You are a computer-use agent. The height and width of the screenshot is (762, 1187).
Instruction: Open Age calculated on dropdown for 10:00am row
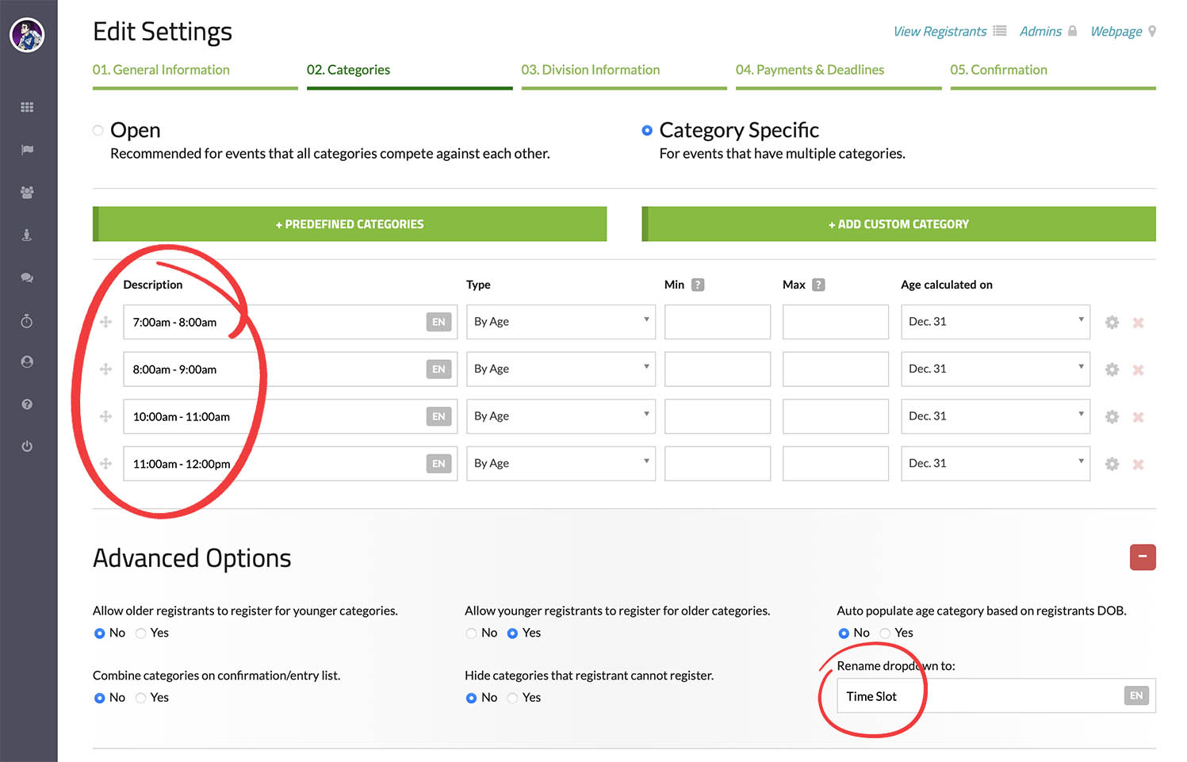(994, 416)
